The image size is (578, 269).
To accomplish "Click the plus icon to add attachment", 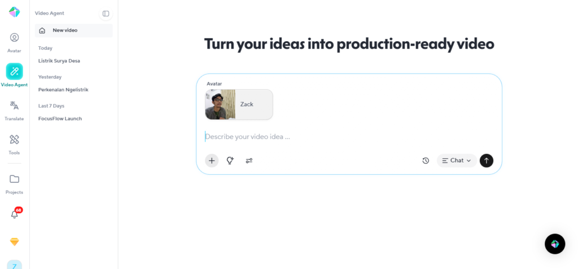I will pyautogui.click(x=212, y=161).
